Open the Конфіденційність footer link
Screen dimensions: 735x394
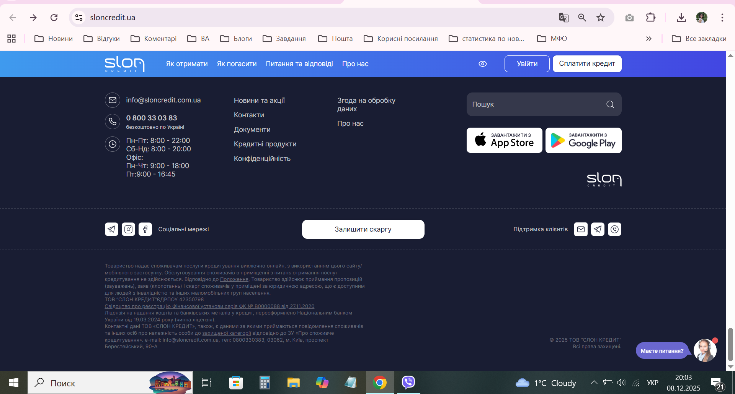coord(262,159)
